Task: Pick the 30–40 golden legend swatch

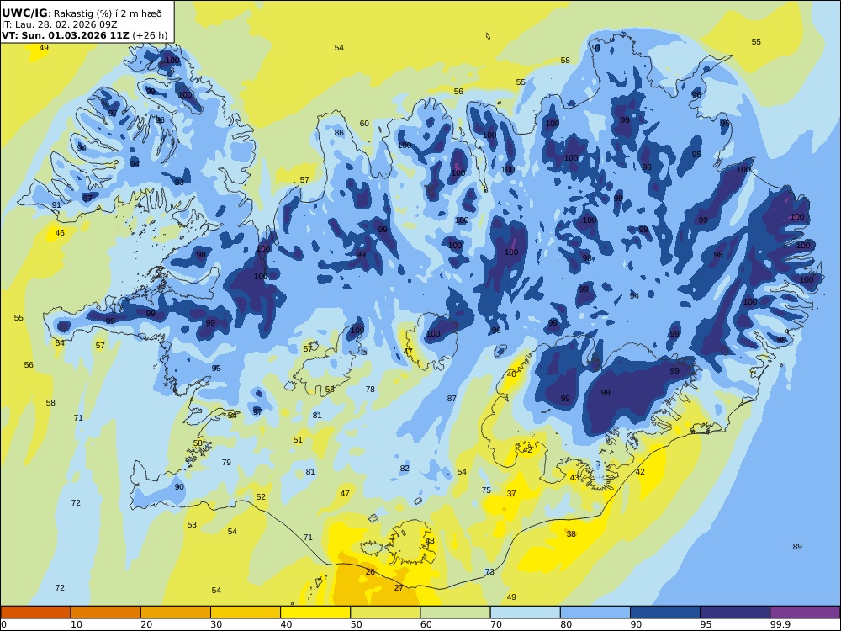Action: (x=246, y=612)
